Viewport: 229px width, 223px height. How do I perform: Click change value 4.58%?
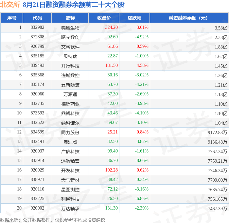coord(142,66)
